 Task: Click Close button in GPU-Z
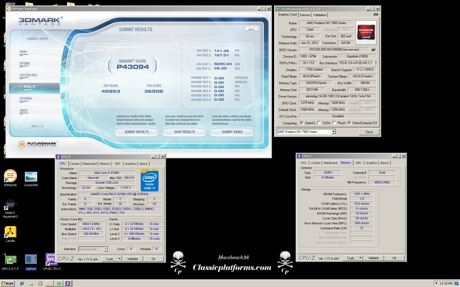[369, 132]
